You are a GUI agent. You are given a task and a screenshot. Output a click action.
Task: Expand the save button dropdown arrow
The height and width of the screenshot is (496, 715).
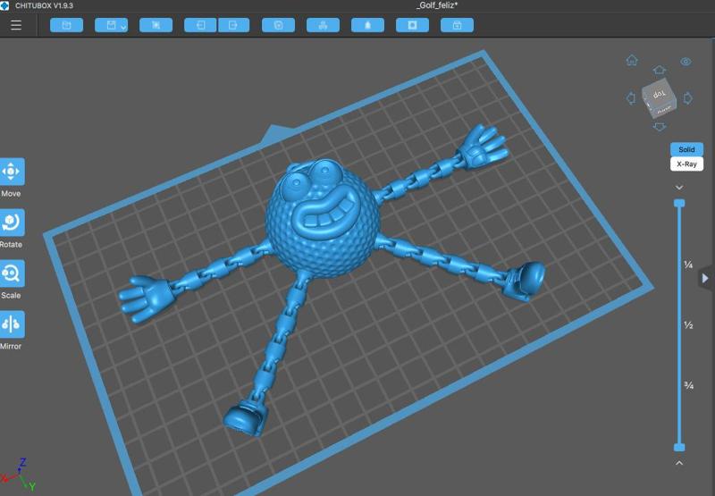tap(123, 28)
